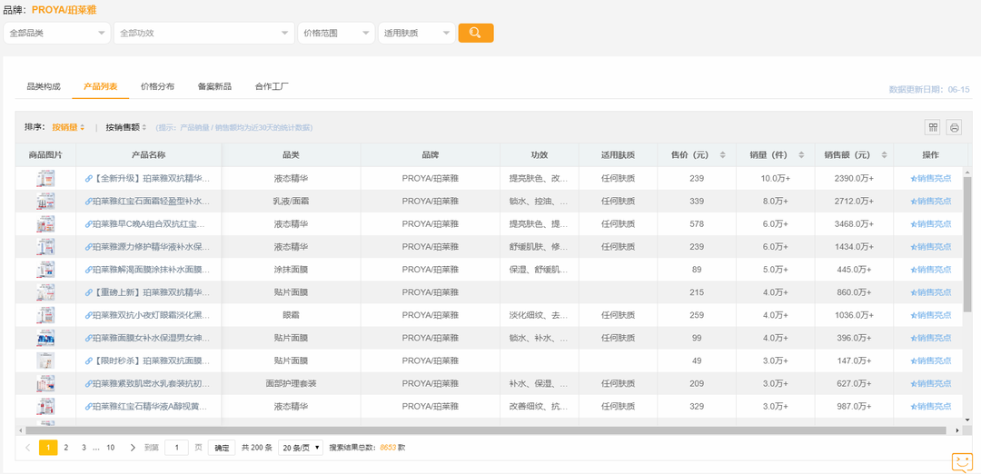Image resolution: width=981 pixels, height=474 pixels.
Task: Click 销售亮点 for the 329 price row
Action: 931,407
